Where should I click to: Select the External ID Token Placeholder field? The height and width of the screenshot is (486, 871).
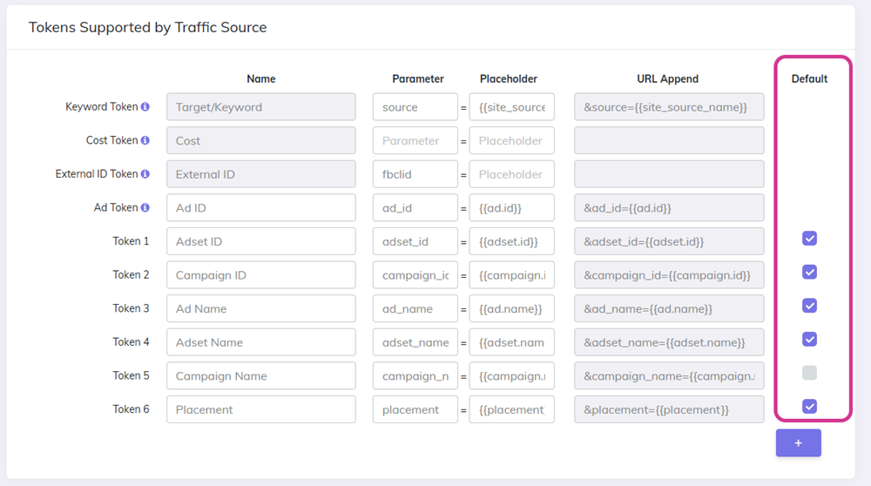coord(511,174)
